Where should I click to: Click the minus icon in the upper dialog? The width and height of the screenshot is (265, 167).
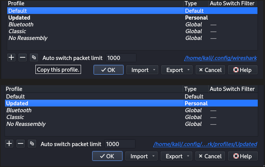tap(23, 58)
